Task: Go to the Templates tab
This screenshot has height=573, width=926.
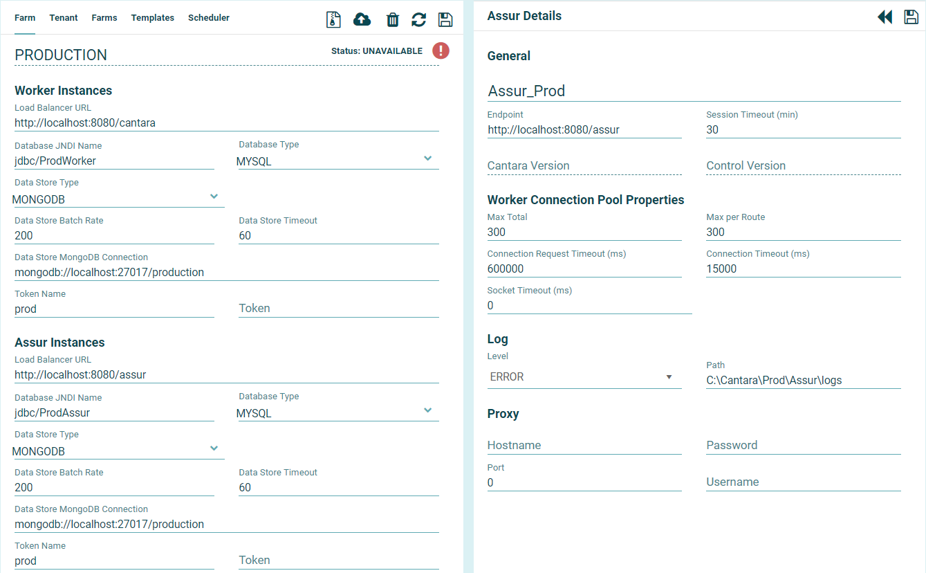Action: click(x=153, y=18)
